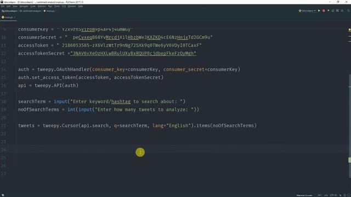
Task: Open the Refactor menu
Action: pos(42,6)
